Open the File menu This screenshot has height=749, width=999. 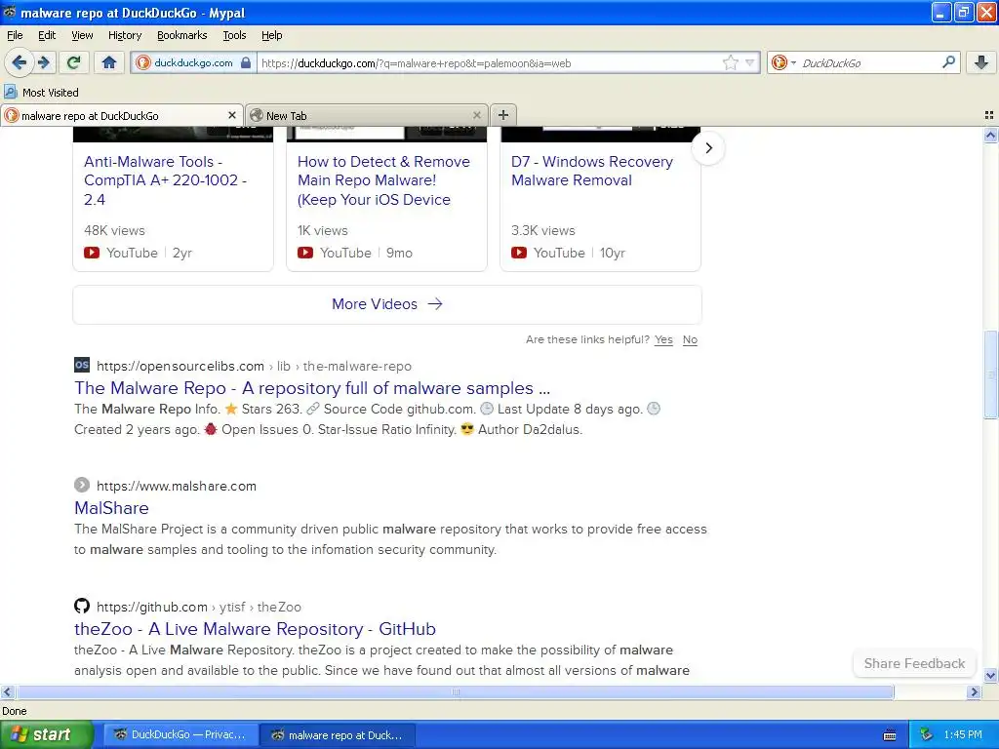[15, 35]
